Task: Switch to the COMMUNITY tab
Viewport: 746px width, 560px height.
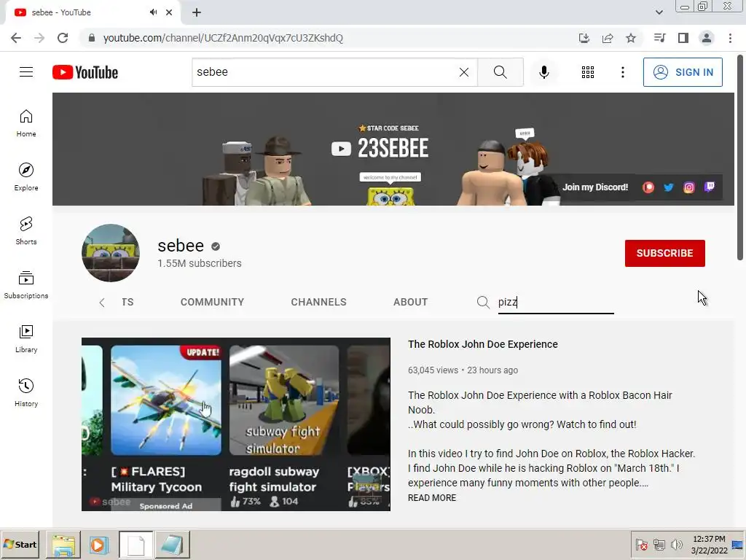Action: coord(212,302)
